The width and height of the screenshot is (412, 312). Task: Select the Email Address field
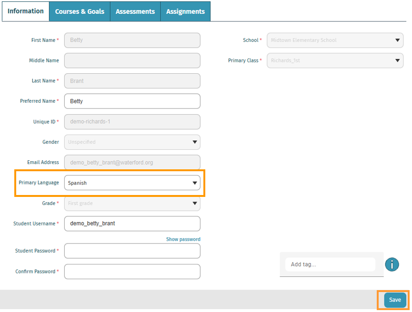132,162
